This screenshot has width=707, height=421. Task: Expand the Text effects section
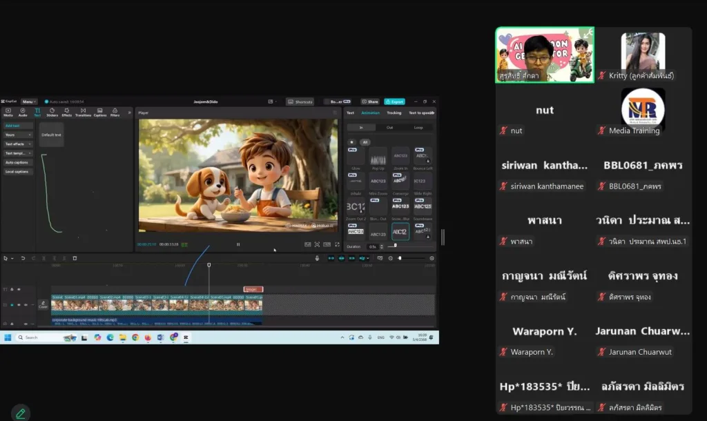[x=18, y=144]
